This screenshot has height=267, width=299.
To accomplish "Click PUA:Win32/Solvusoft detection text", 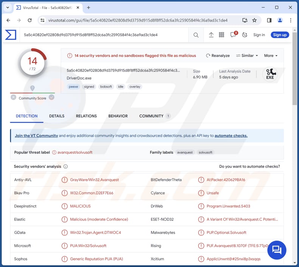I will [88, 246].
